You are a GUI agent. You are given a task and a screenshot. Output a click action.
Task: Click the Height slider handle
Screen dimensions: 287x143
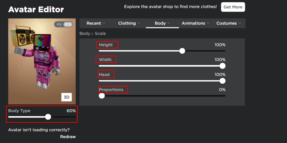point(182,51)
